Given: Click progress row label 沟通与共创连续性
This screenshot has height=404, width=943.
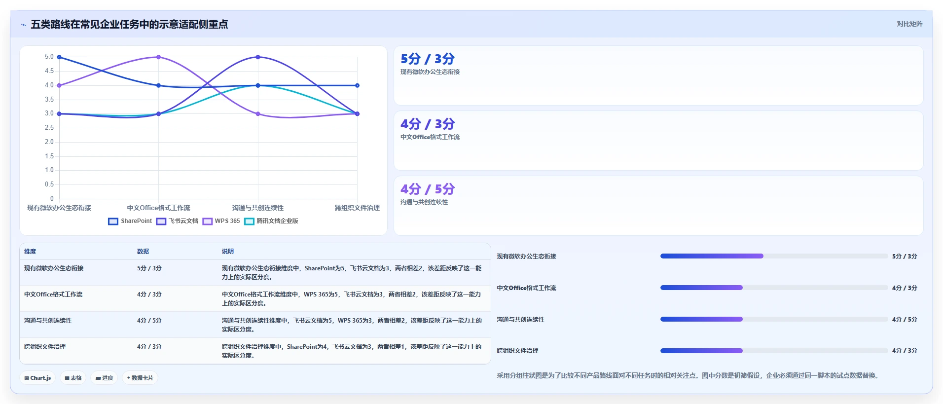Looking at the screenshot, I should [520, 320].
